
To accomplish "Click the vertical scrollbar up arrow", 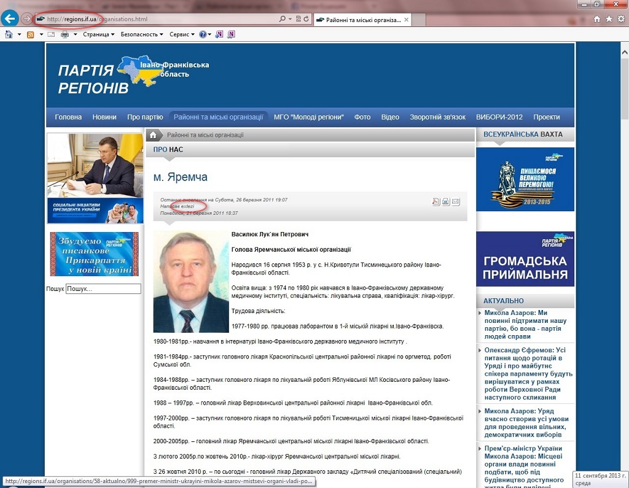I will click(625, 53).
